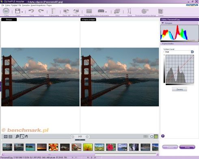
Task: Select the first thumbnail numbered 1
Action: pyautogui.click(x=7, y=147)
